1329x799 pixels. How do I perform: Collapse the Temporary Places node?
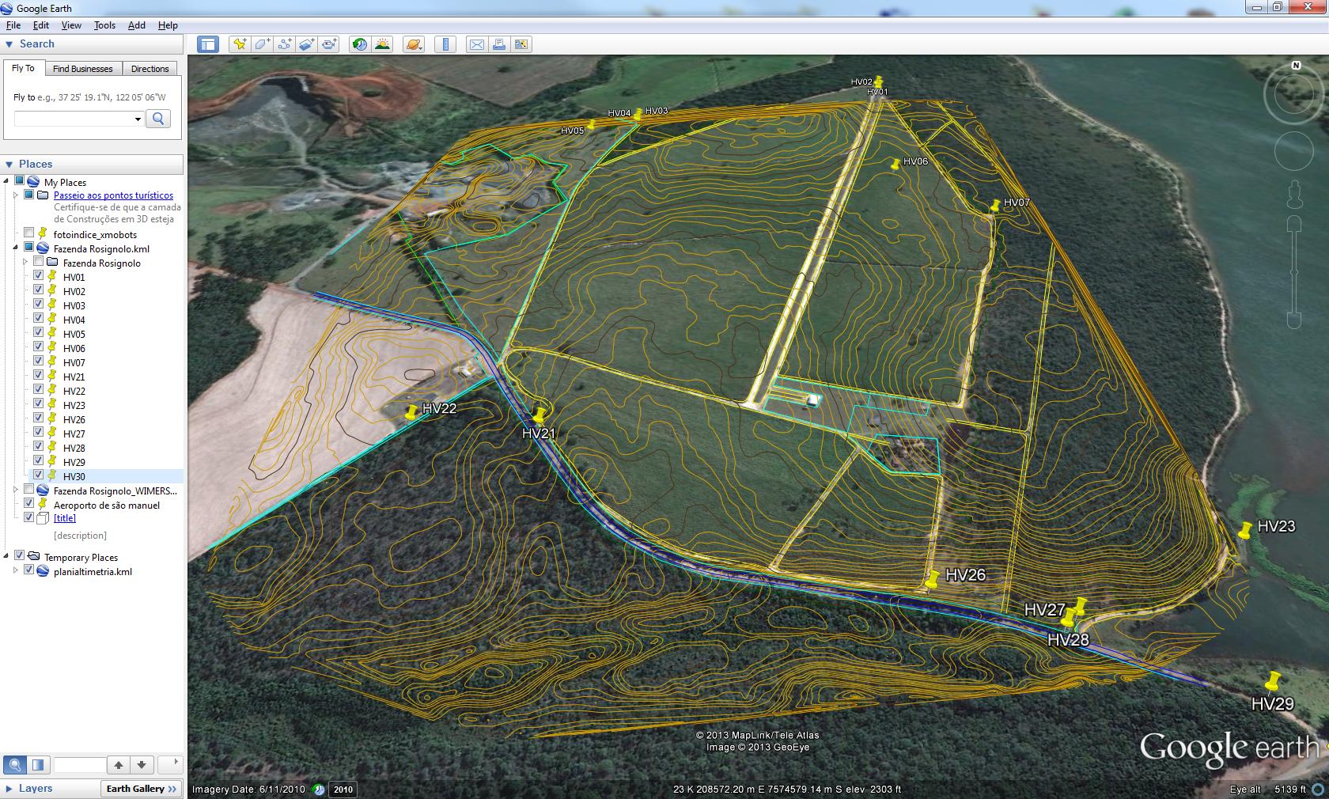click(x=6, y=556)
